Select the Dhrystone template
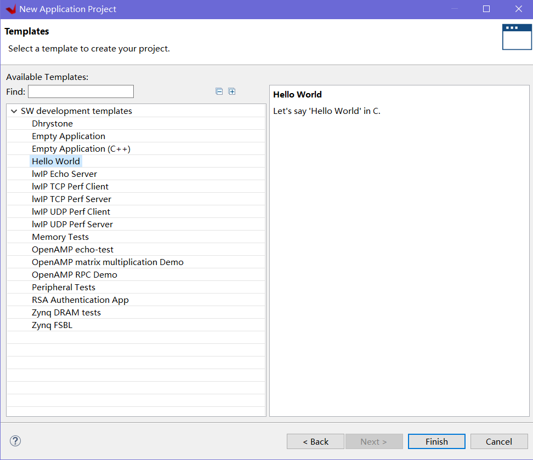 (52, 124)
